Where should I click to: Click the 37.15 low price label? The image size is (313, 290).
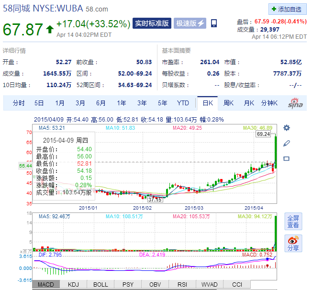[x=155, y=200]
